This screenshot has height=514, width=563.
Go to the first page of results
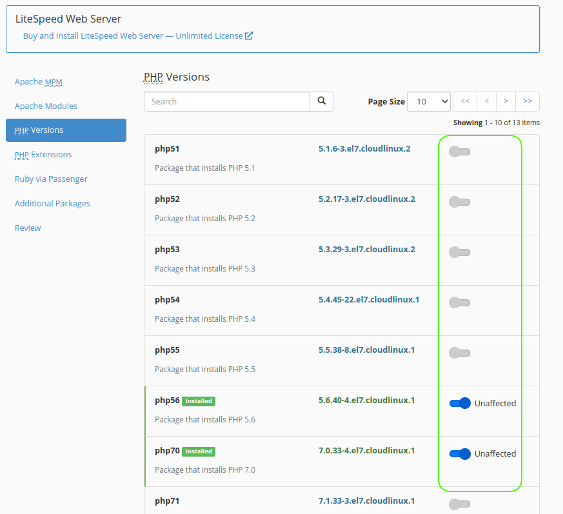coord(465,101)
